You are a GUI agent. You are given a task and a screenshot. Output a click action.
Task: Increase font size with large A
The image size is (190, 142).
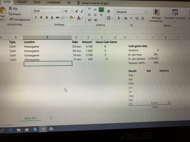(x=77, y=11)
